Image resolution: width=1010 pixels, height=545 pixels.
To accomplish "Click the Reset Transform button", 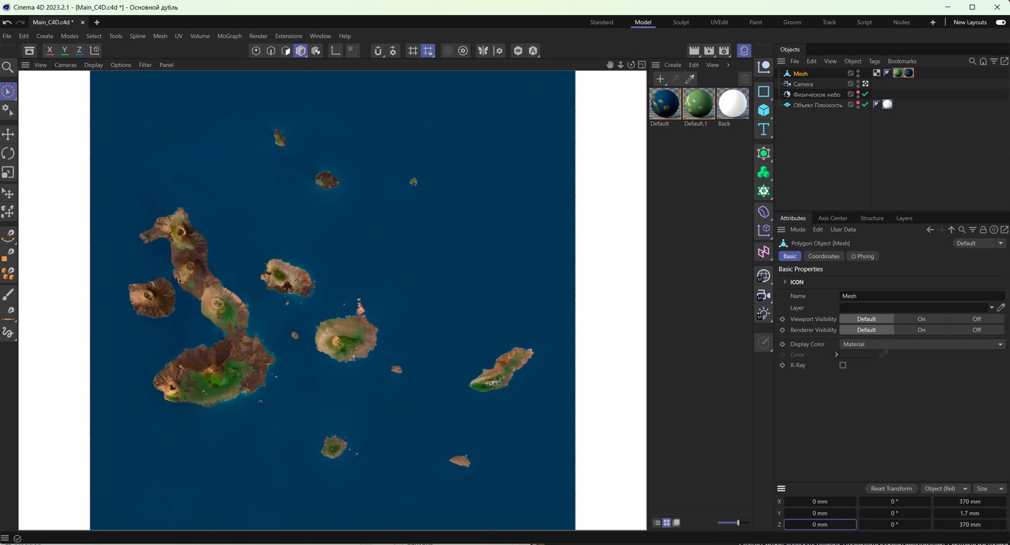I will (x=891, y=489).
